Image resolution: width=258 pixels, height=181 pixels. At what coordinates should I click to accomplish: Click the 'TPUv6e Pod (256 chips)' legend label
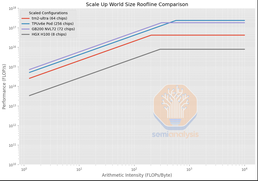[x=53, y=24]
